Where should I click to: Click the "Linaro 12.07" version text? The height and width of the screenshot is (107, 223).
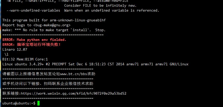[x=15, y=49]
